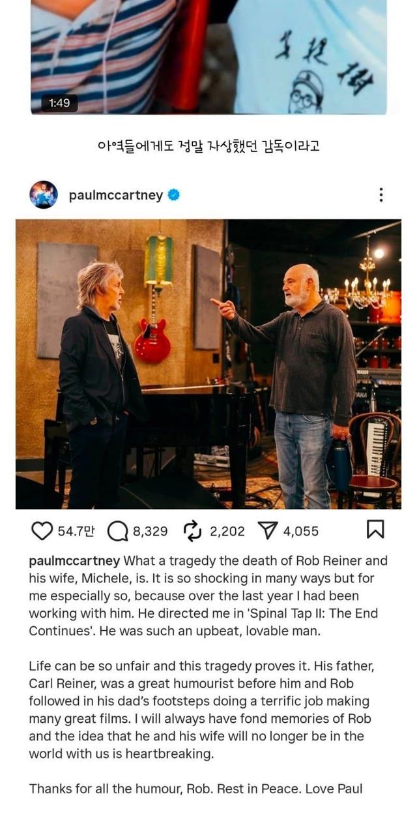Tap the 1:49 video duration badge
417x835 pixels.
[x=59, y=103]
